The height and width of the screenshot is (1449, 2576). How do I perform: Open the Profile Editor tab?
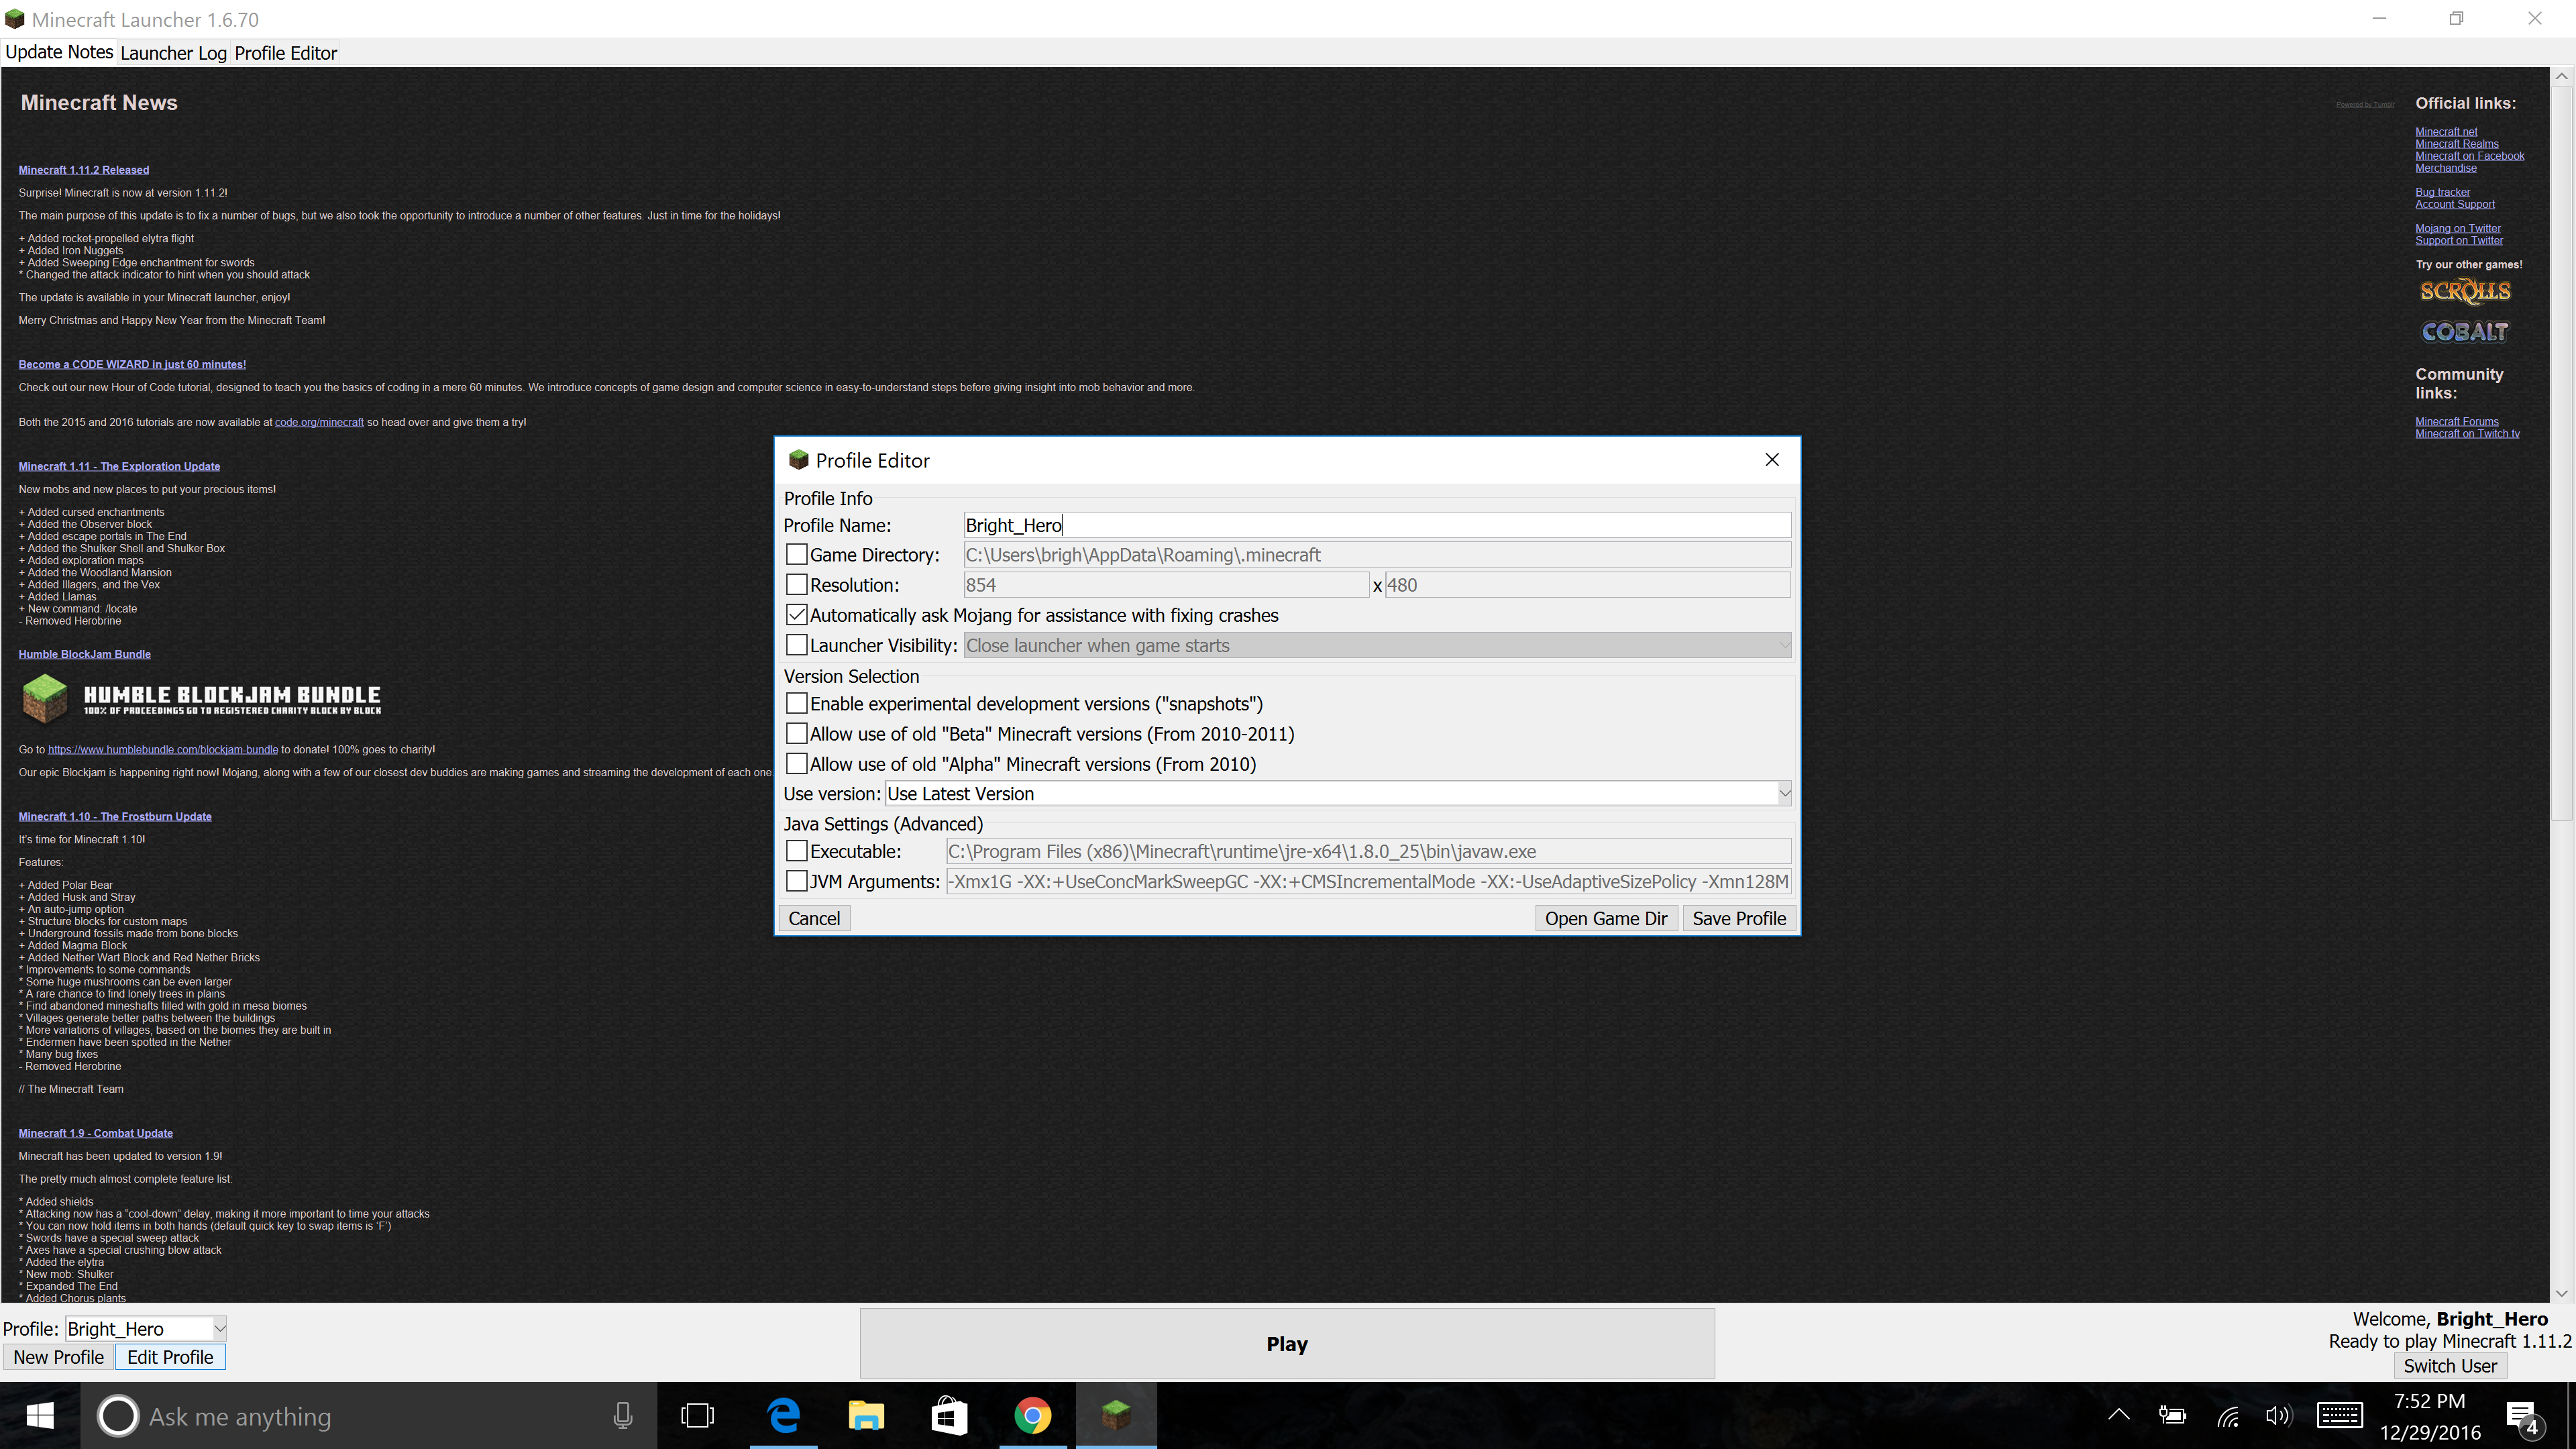285,53
